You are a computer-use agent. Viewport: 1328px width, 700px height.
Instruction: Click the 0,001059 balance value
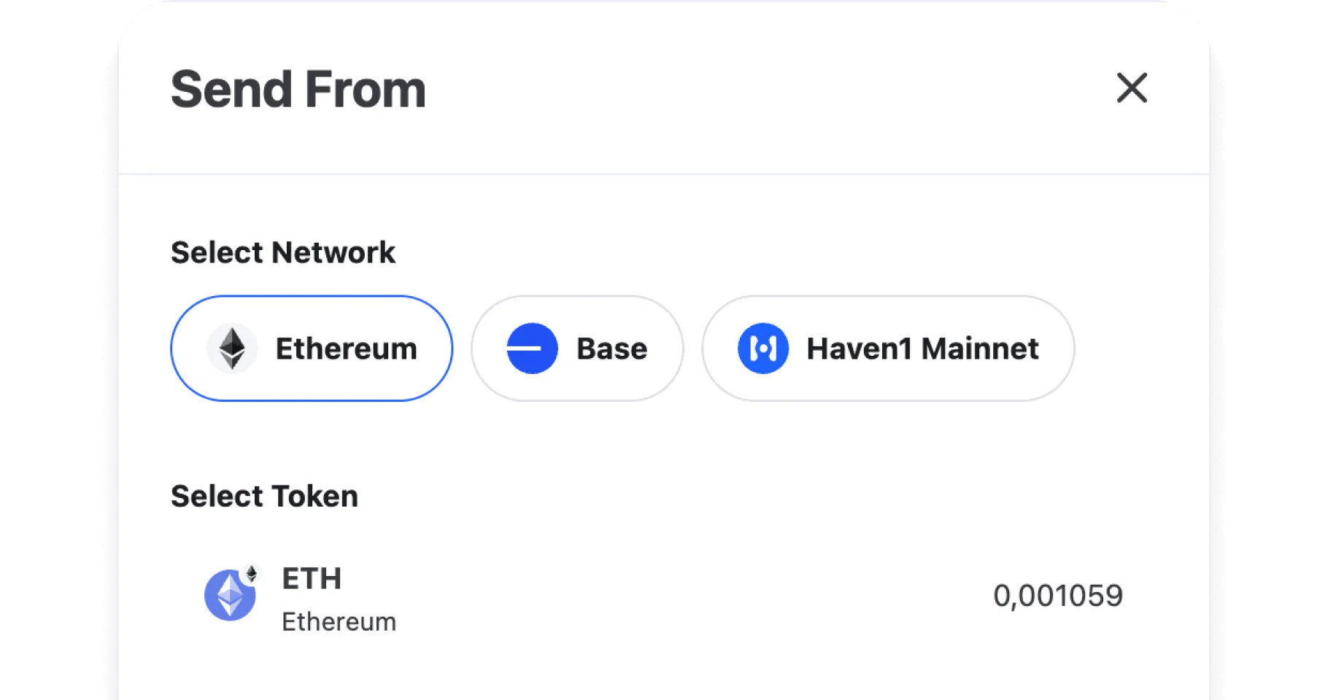point(1059,594)
